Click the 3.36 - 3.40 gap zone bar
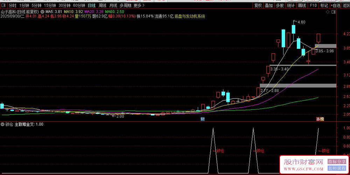This screenshot has width=350, height=175. [303, 65]
